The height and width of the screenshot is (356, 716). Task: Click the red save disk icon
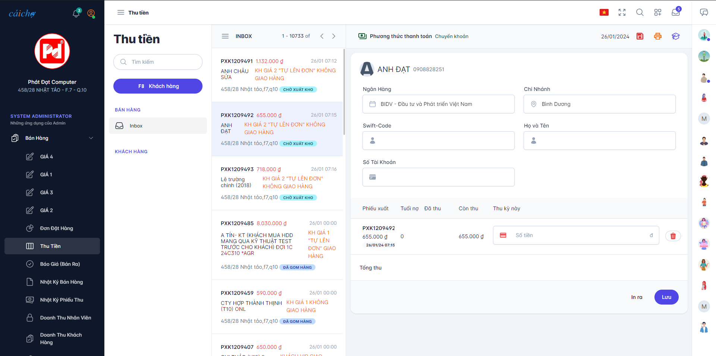[x=640, y=36]
